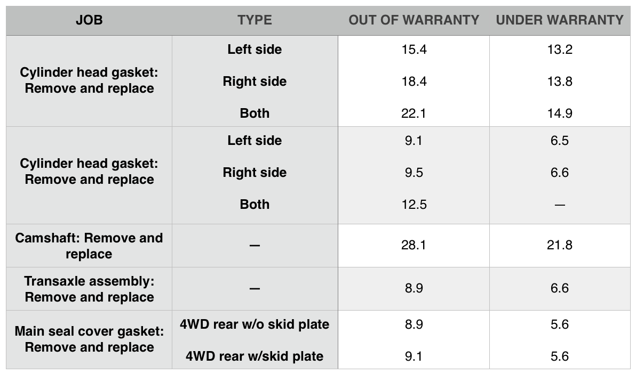
Task: Click the 15.4 out of warranty value
Action: point(414,50)
